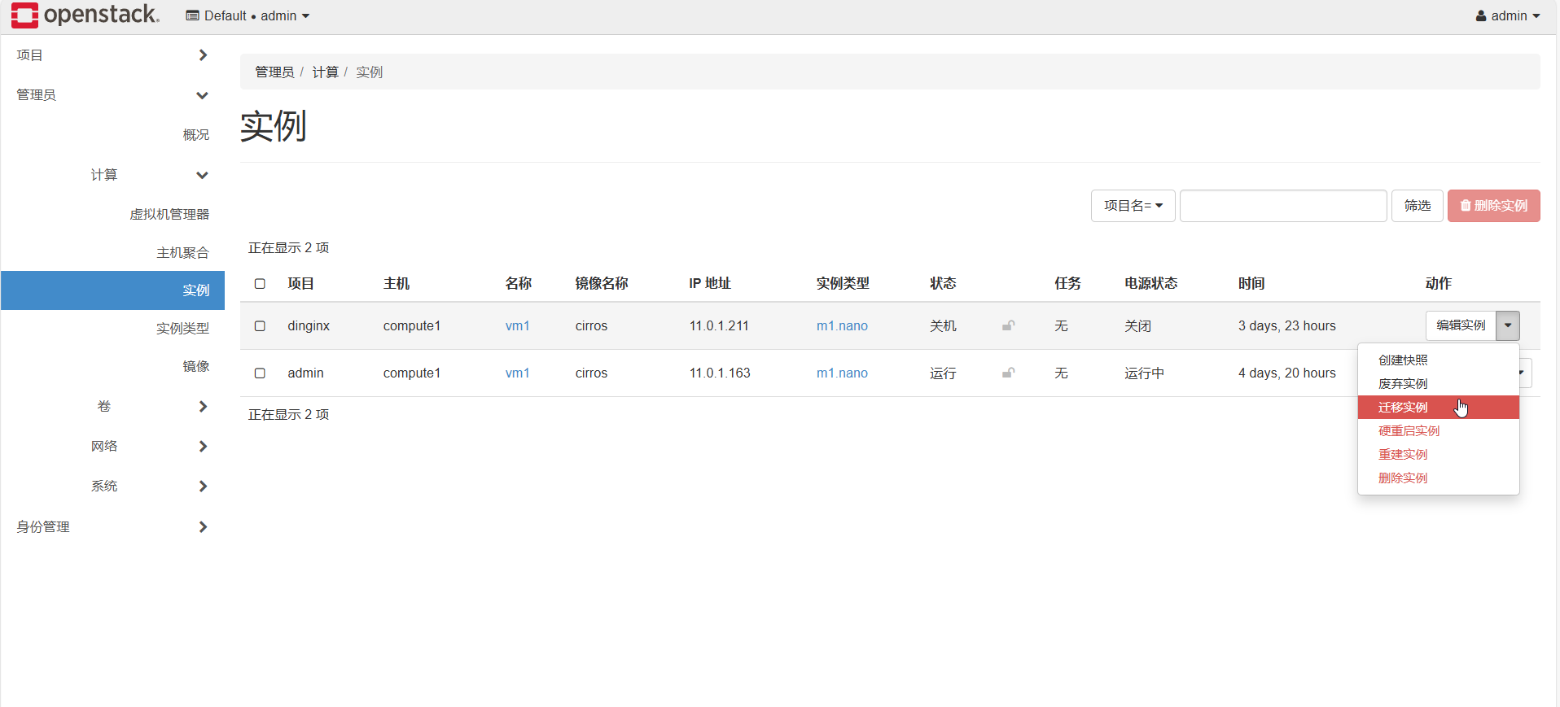Click '4 days, 20 hours' time cell
This screenshot has height=707, width=1560.
click(1287, 373)
